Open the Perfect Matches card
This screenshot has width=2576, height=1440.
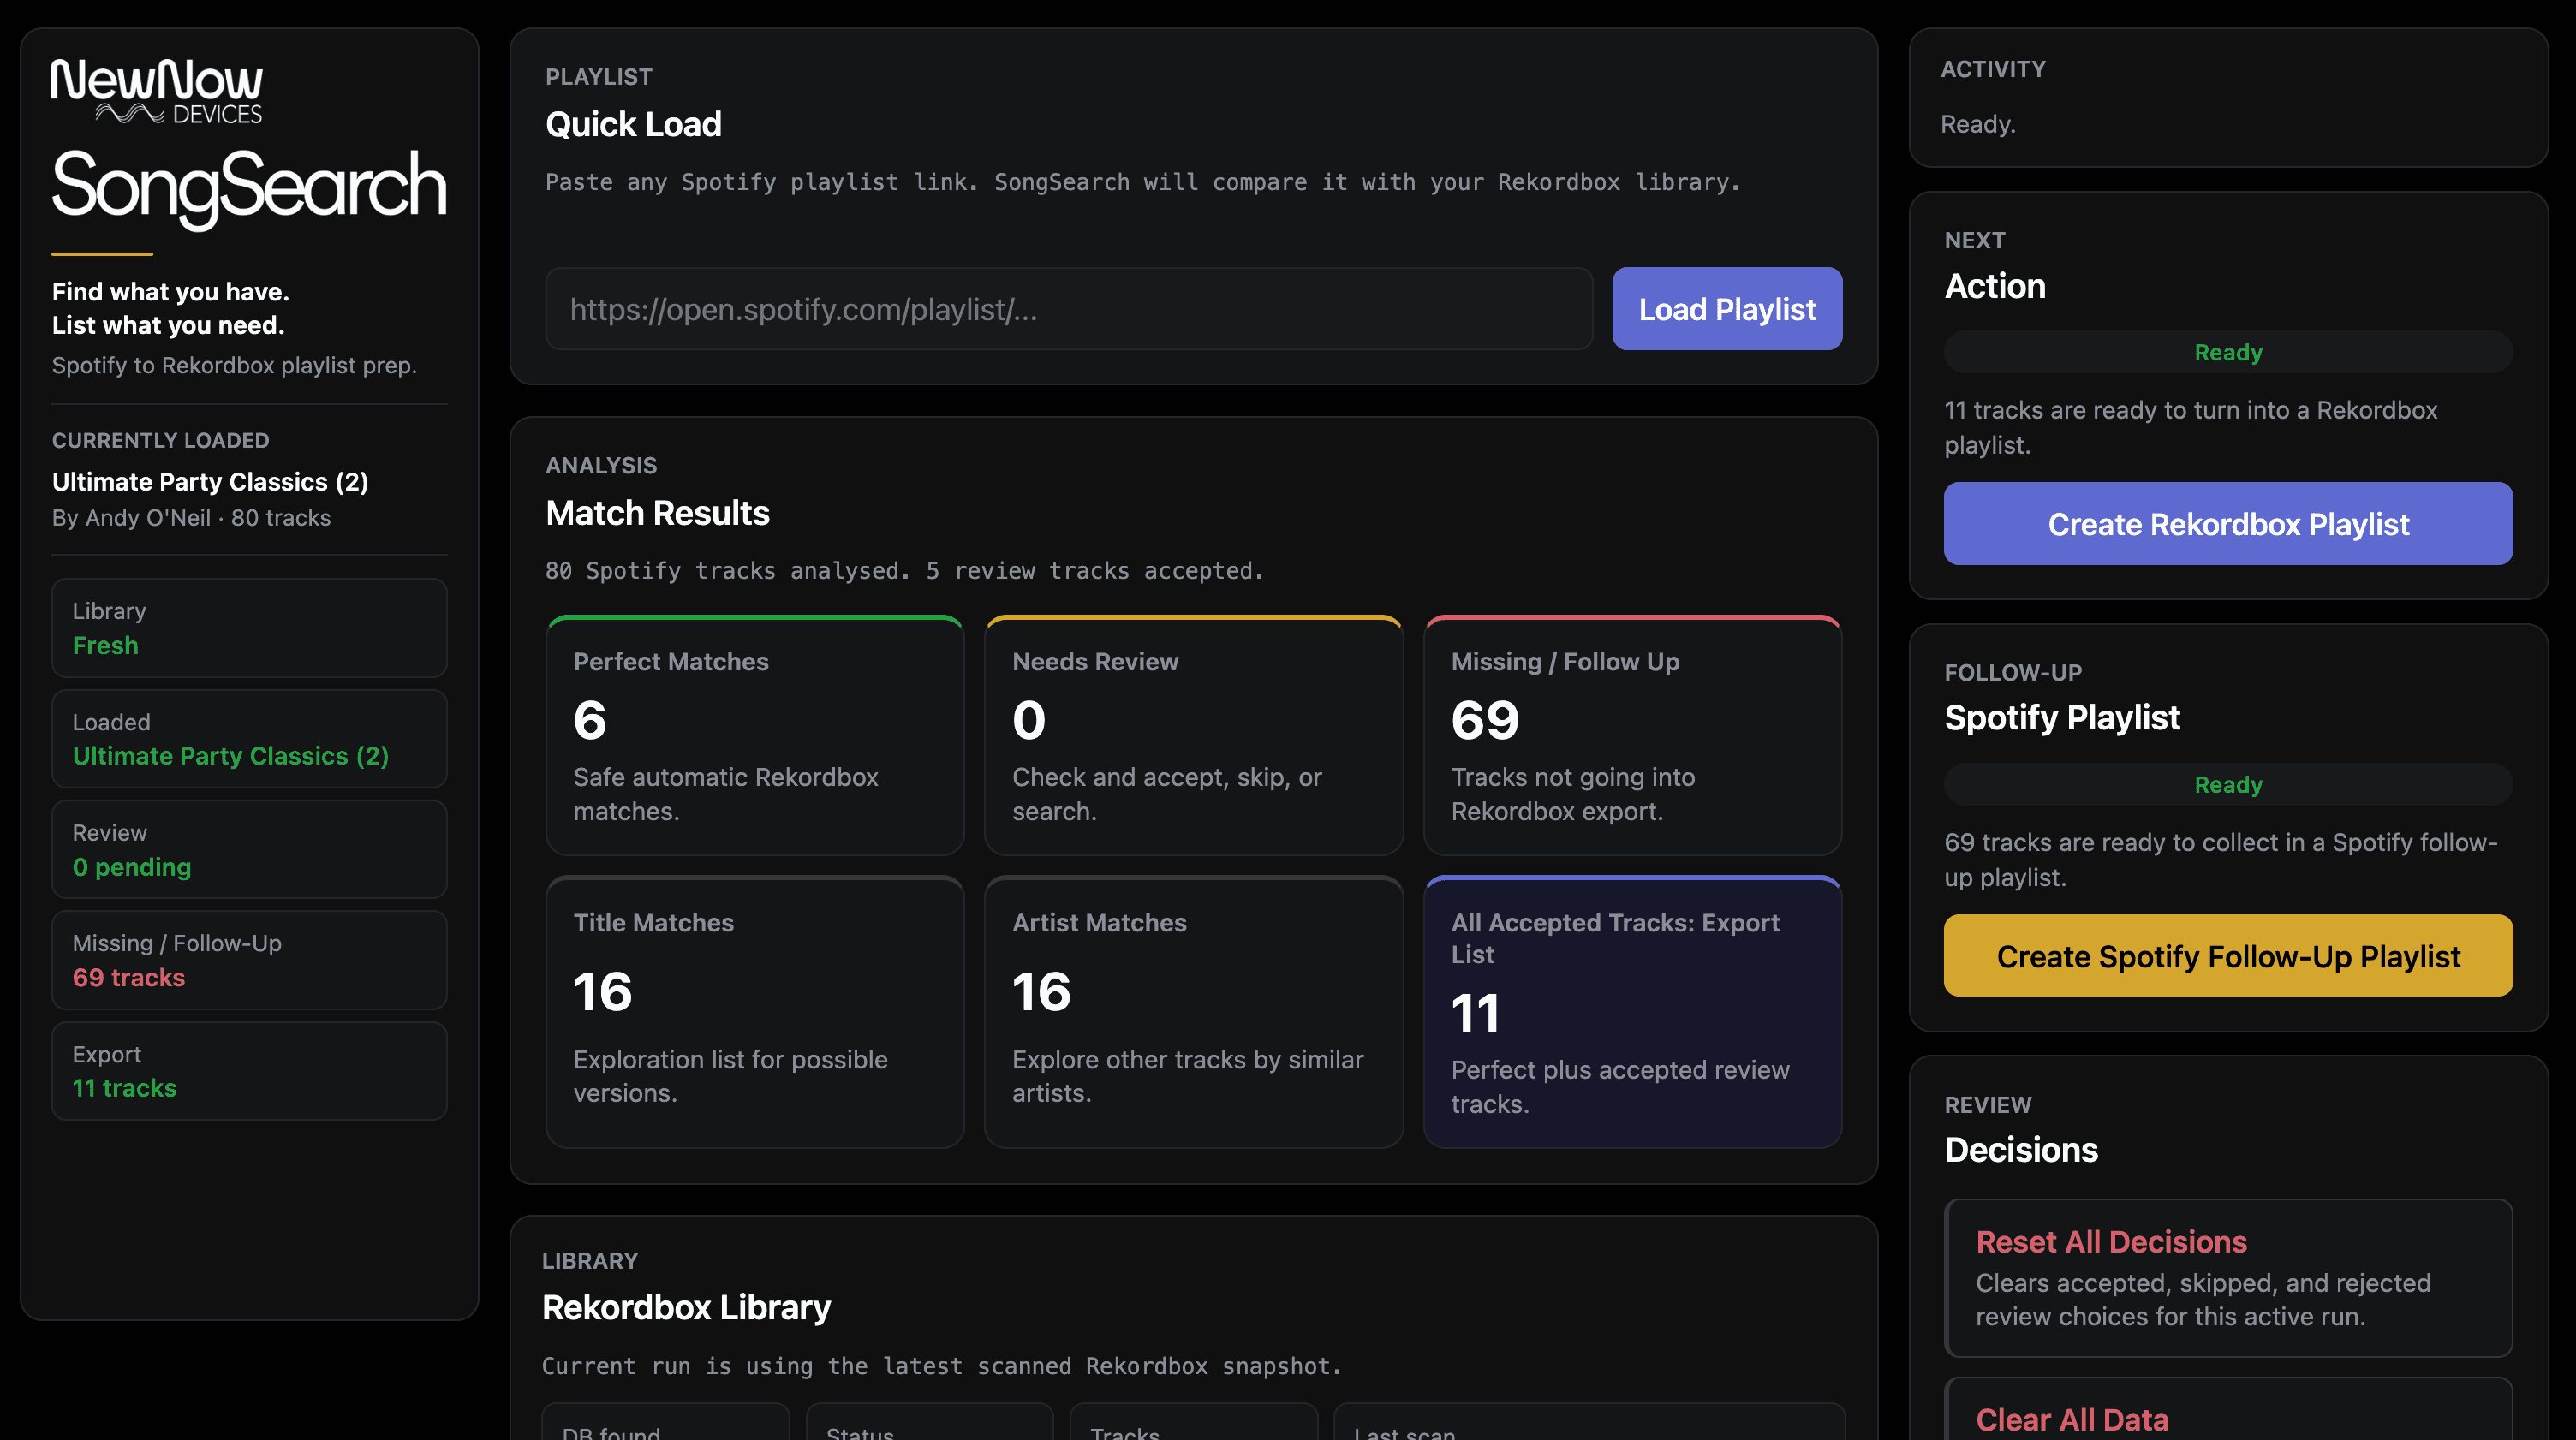coord(755,735)
